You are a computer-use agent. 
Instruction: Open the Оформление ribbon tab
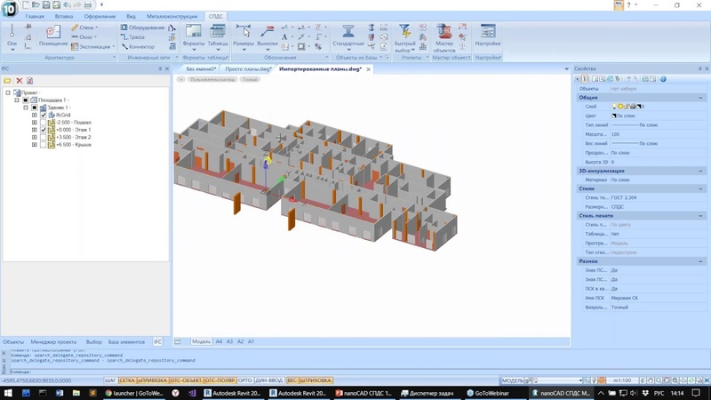(x=100, y=16)
